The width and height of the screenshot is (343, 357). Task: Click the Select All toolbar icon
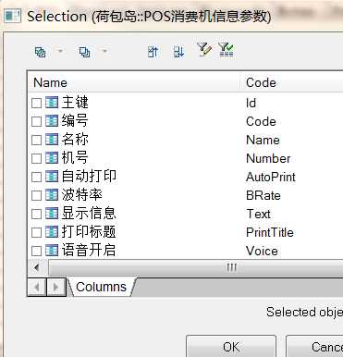pos(40,52)
